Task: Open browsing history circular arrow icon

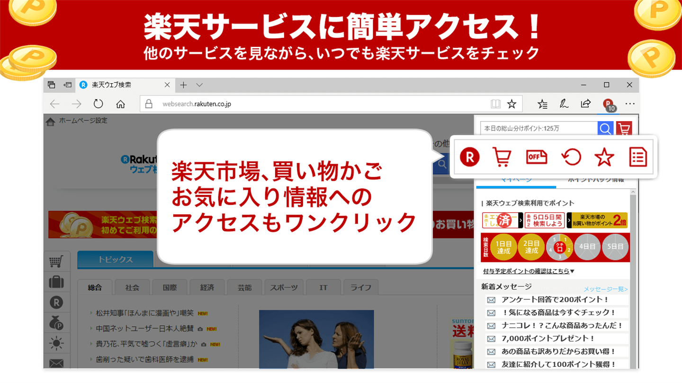Action: (x=571, y=157)
